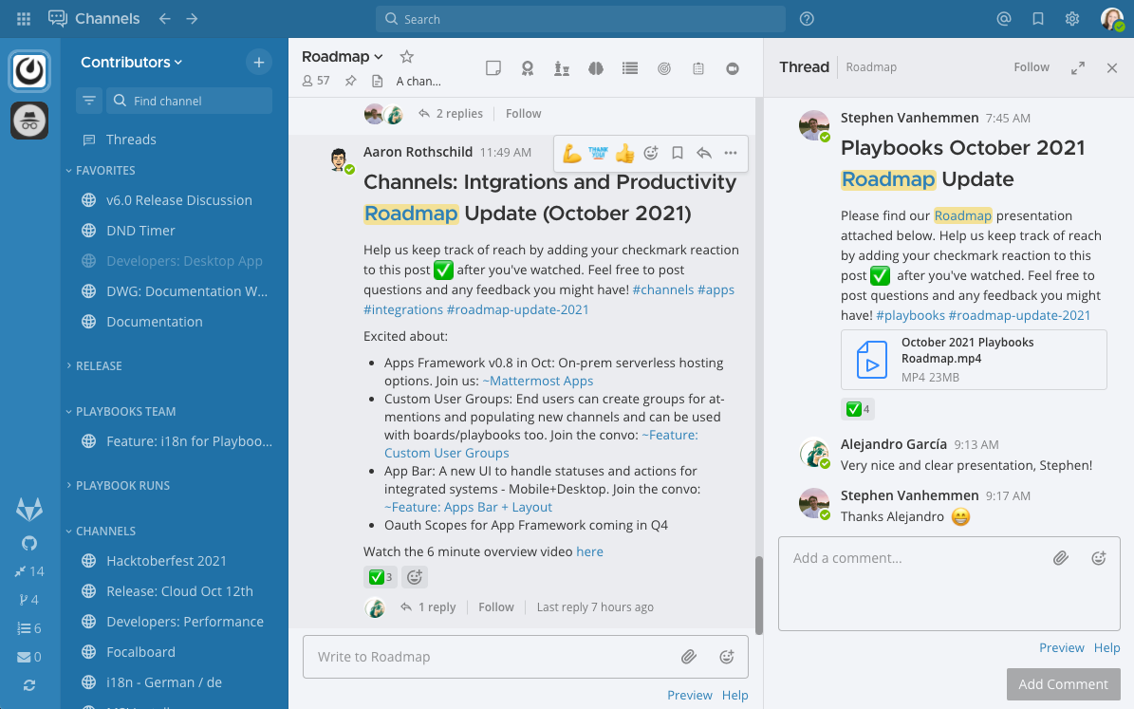Click the GitHub icon in the left app bar
Image resolution: width=1134 pixels, height=709 pixels.
[28, 542]
